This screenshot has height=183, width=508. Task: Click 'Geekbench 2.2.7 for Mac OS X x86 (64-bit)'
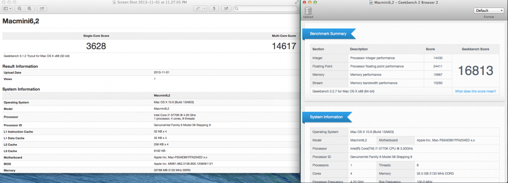pyautogui.click(x=343, y=91)
